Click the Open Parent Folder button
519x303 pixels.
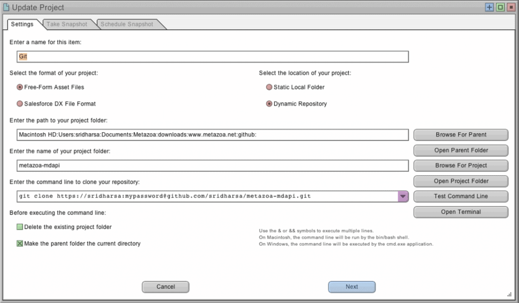point(461,150)
